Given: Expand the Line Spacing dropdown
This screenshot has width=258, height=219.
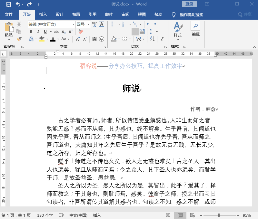Looking at the screenshot, I should tap(157, 32).
